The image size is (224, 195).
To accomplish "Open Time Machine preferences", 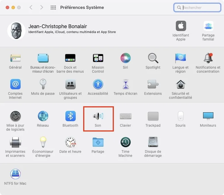I will 125,142.
